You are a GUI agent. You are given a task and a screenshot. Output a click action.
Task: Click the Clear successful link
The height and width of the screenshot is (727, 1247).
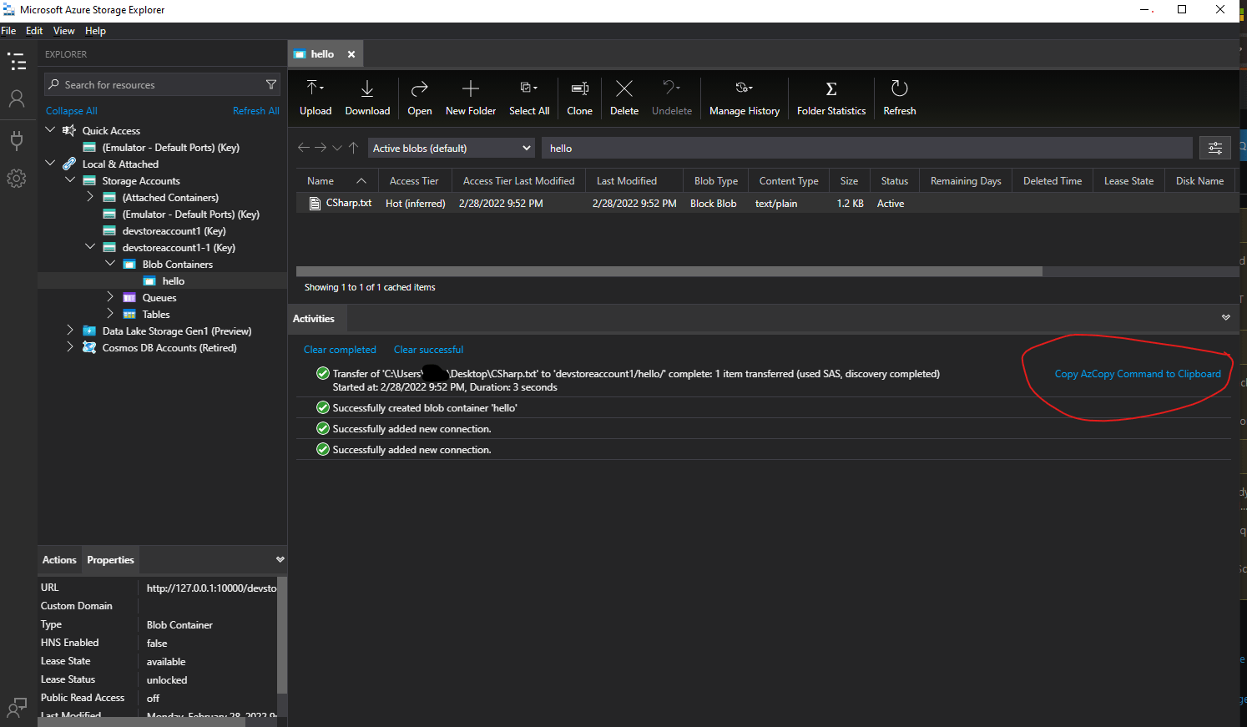click(x=428, y=350)
